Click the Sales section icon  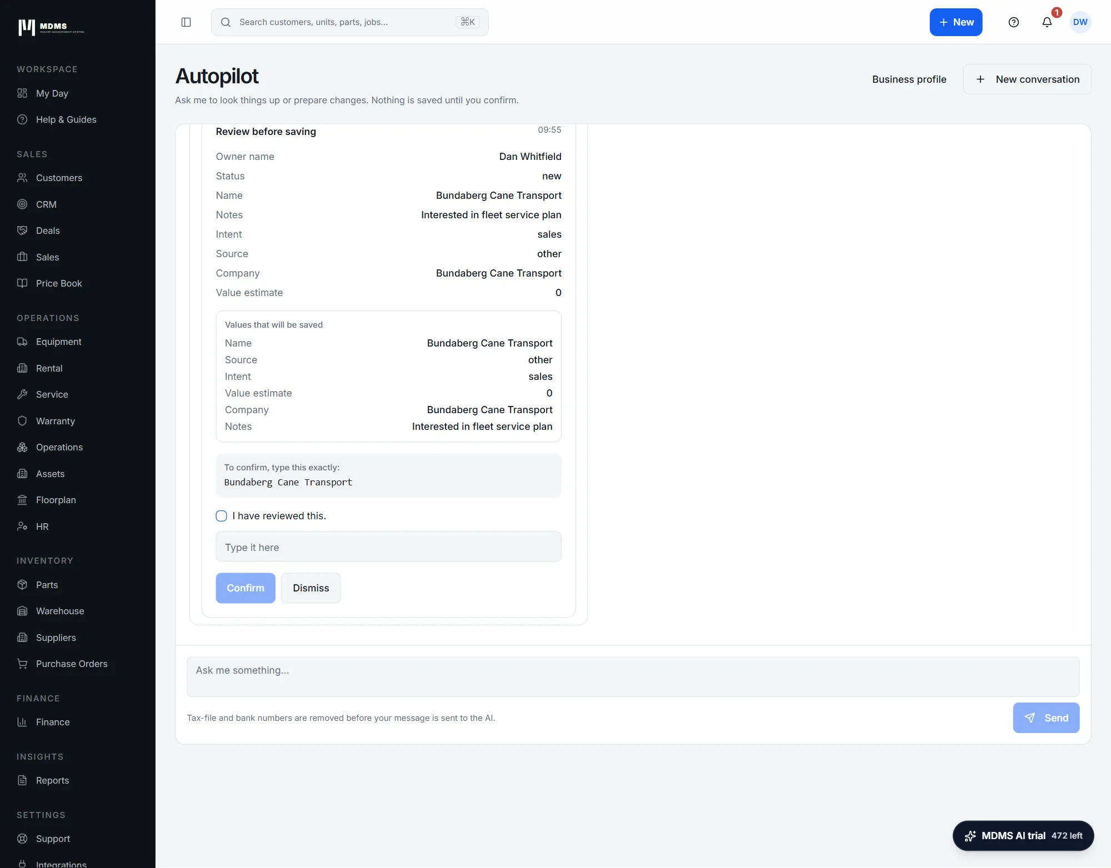pos(22,257)
